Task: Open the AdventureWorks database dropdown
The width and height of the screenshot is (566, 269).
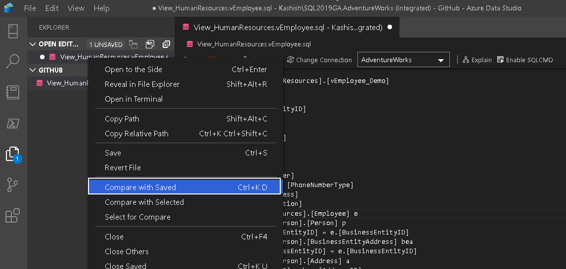Action: (403, 60)
